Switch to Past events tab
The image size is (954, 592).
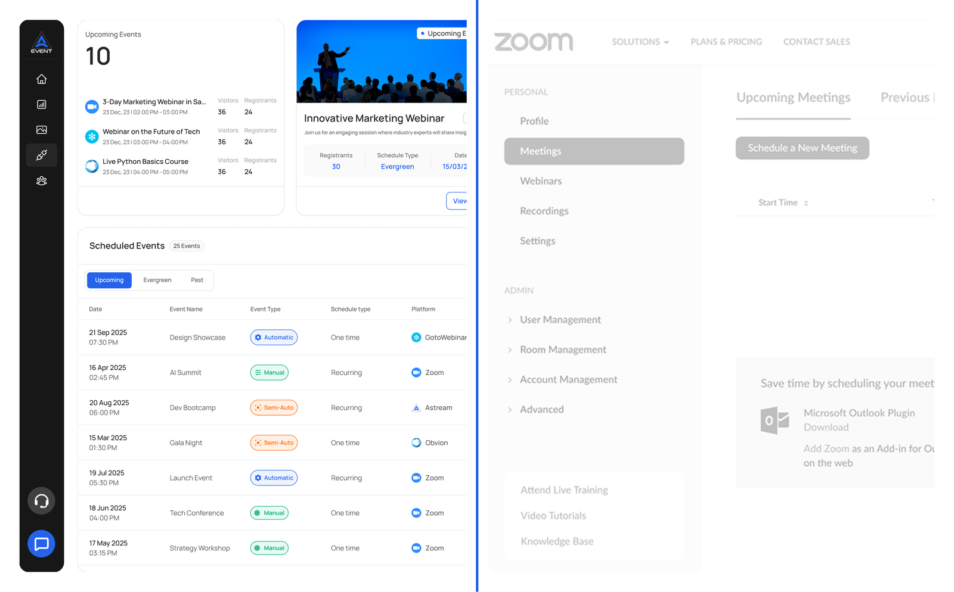(x=197, y=280)
